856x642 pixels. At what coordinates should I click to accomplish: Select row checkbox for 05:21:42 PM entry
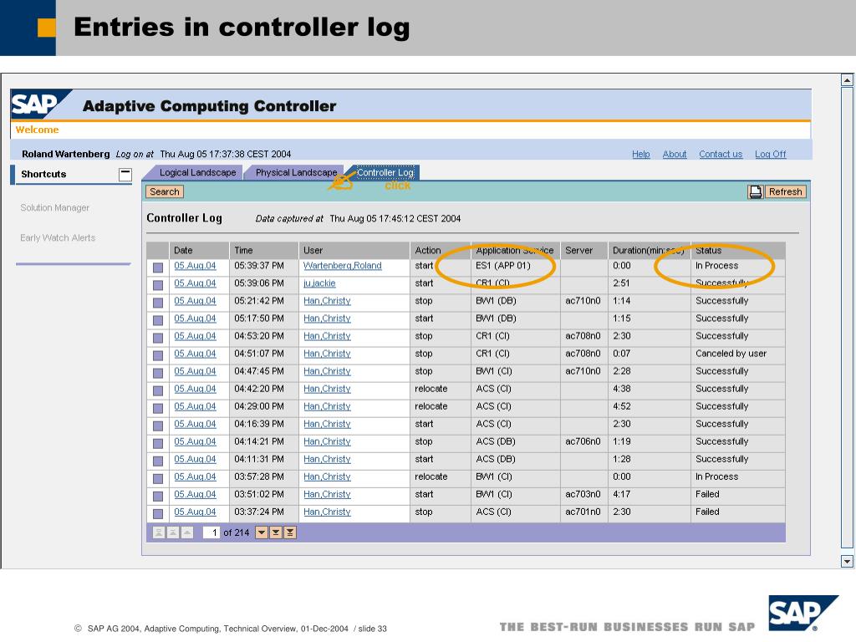point(158,303)
